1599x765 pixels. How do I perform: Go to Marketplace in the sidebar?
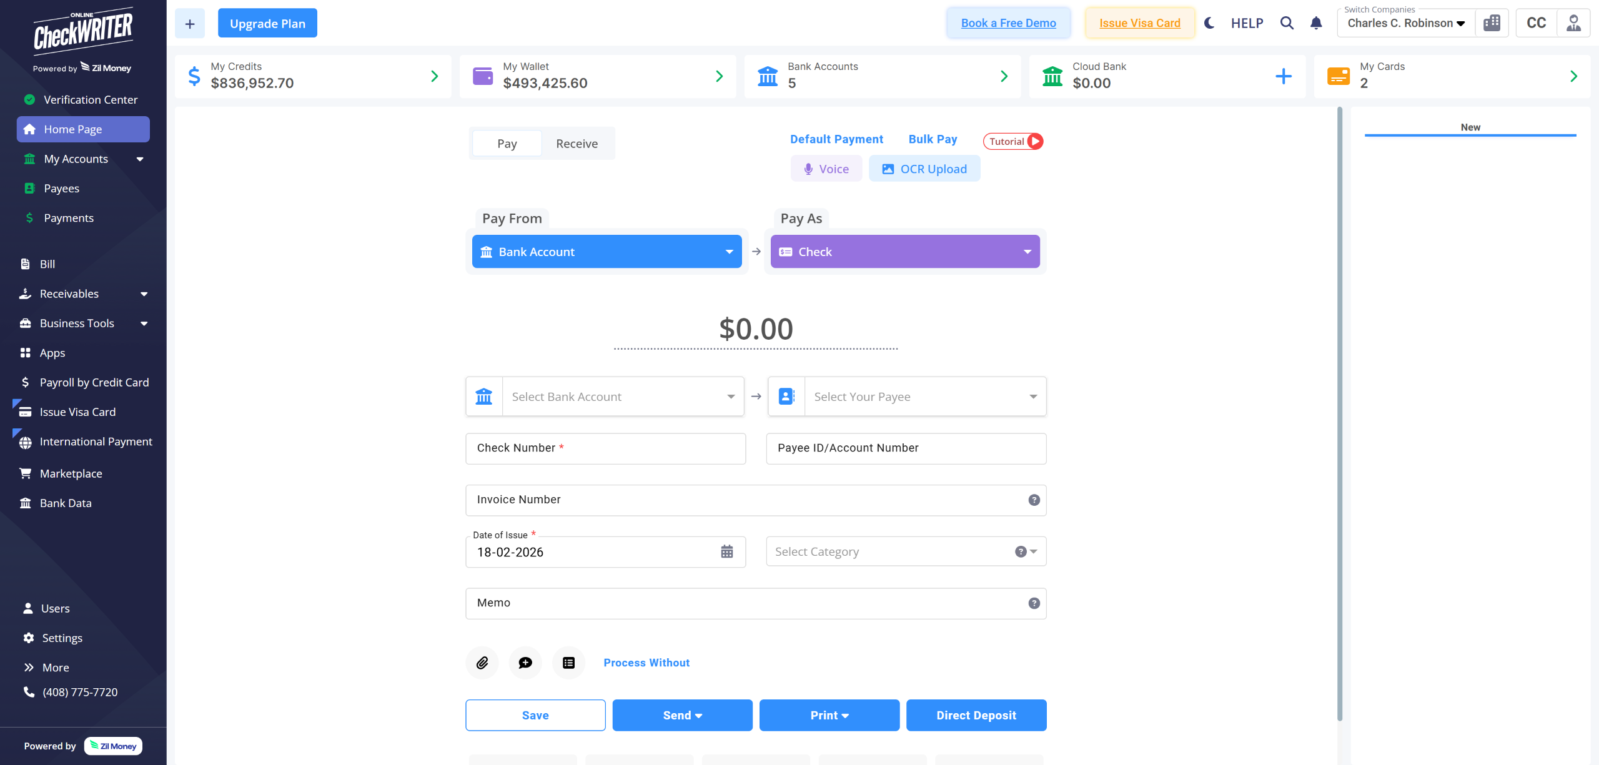point(71,473)
